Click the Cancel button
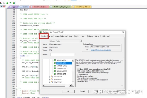 pos(82,91)
